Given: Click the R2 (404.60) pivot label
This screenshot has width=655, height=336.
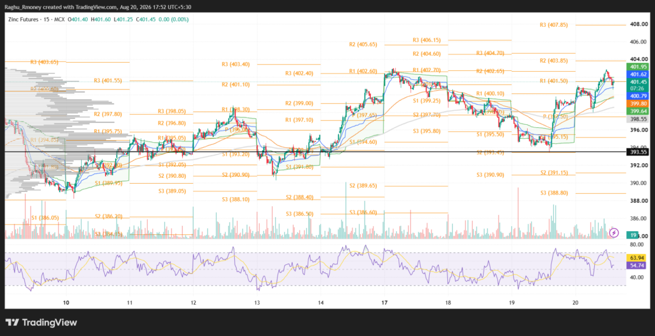Looking at the screenshot, I should pos(427,54).
